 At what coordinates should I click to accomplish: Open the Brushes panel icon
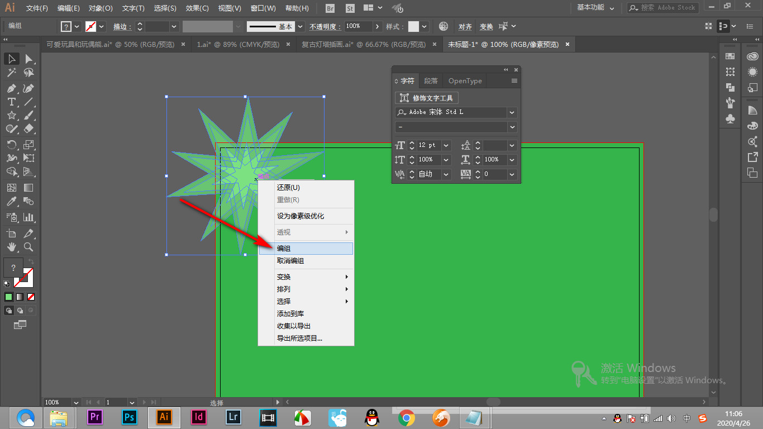[730, 103]
